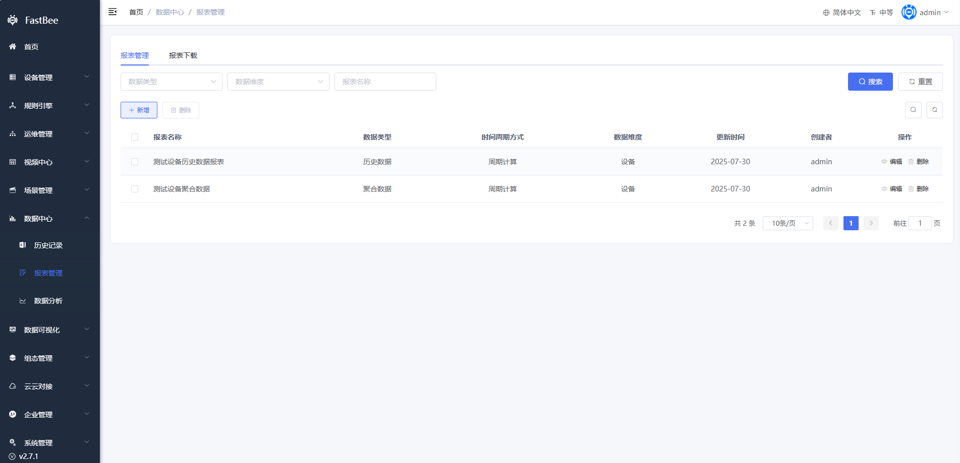Open the font size setting 中等

(x=881, y=13)
